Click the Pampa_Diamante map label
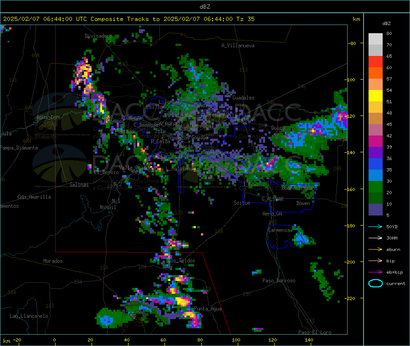 tap(19, 148)
